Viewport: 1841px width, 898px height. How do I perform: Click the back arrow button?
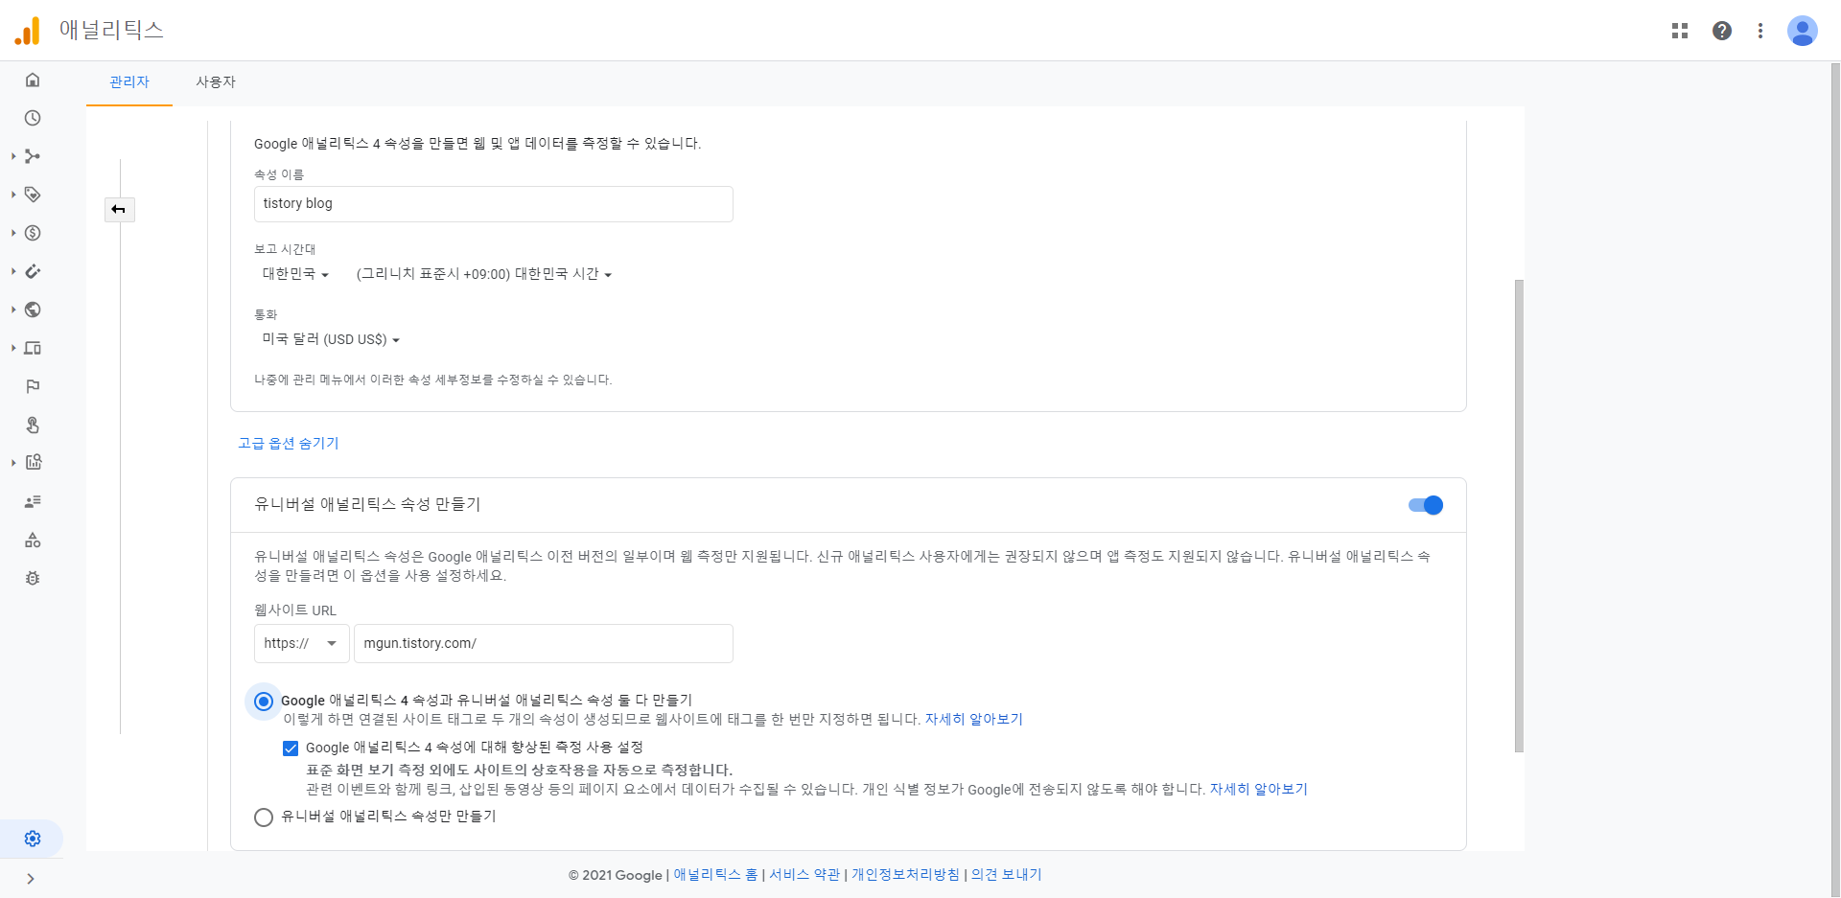pyautogui.click(x=119, y=209)
